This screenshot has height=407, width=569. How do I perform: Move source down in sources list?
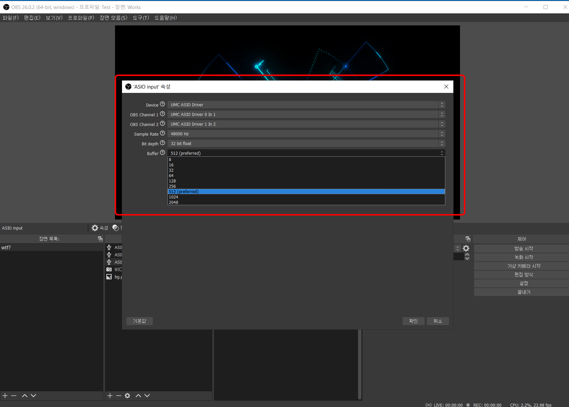pyautogui.click(x=147, y=396)
